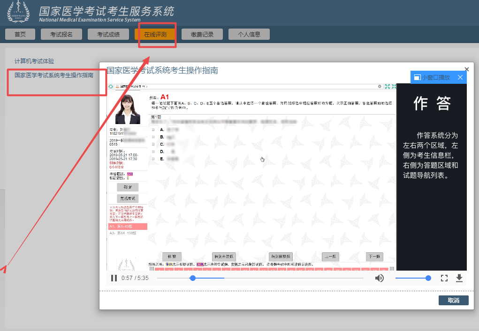Click the 下一题 button in the demo
Image resolution: width=479 pixels, height=331 pixels.
click(x=374, y=257)
